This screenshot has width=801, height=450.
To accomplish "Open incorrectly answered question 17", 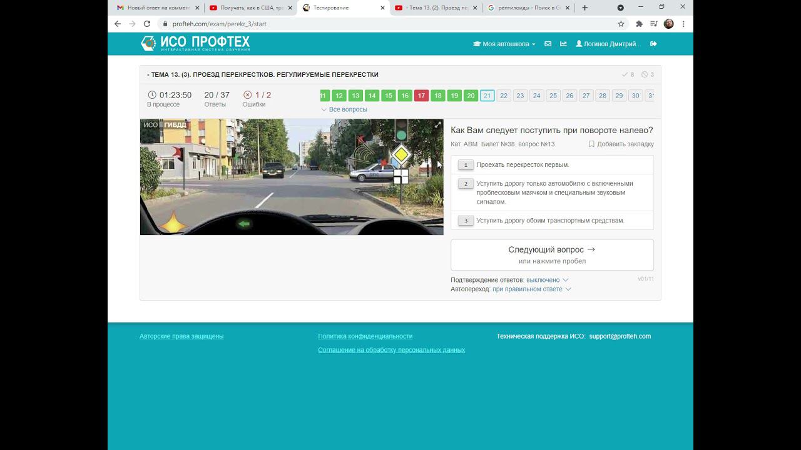I will [421, 96].
